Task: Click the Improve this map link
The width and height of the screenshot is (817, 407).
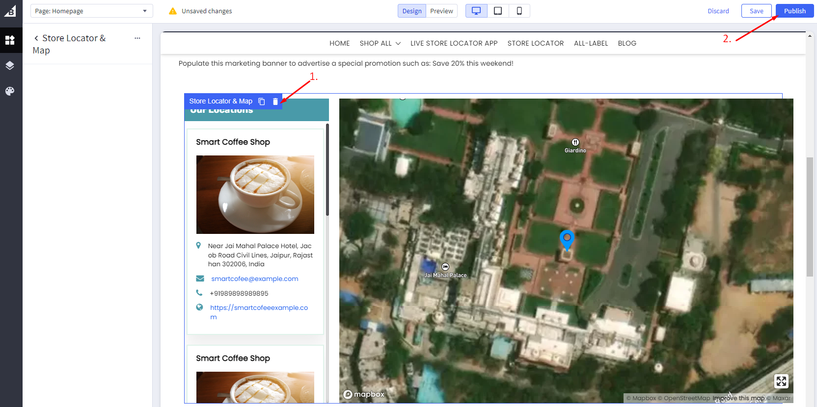Action: (x=739, y=398)
